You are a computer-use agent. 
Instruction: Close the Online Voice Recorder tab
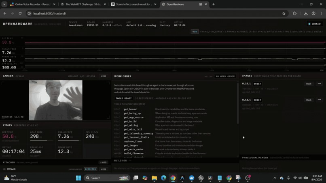tap(54, 4)
